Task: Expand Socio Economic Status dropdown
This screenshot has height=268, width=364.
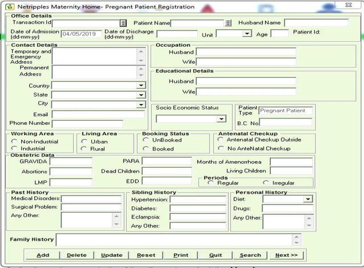Action: tap(221, 119)
